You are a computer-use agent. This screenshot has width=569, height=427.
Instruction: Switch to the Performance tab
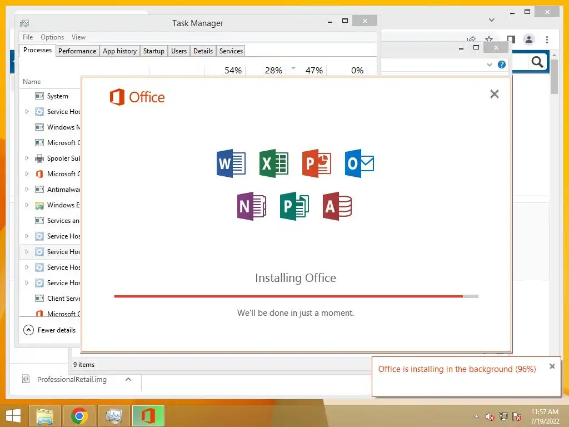pyautogui.click(x=77, y=51)
